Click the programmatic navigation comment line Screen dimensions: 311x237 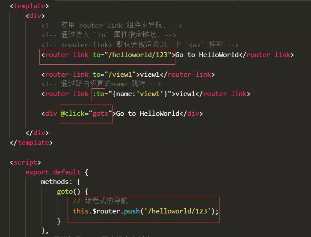(100, 201)
